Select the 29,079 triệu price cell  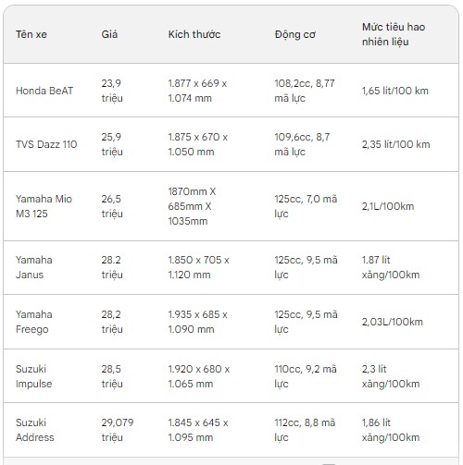118,430
